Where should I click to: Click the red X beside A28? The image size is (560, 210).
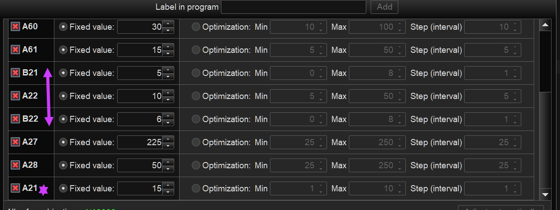tap(15, 165)
